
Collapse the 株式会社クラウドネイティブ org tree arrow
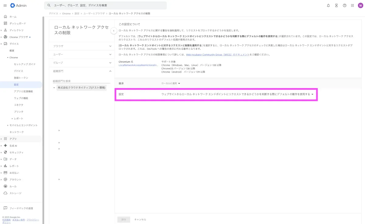[x=54, y=88]
